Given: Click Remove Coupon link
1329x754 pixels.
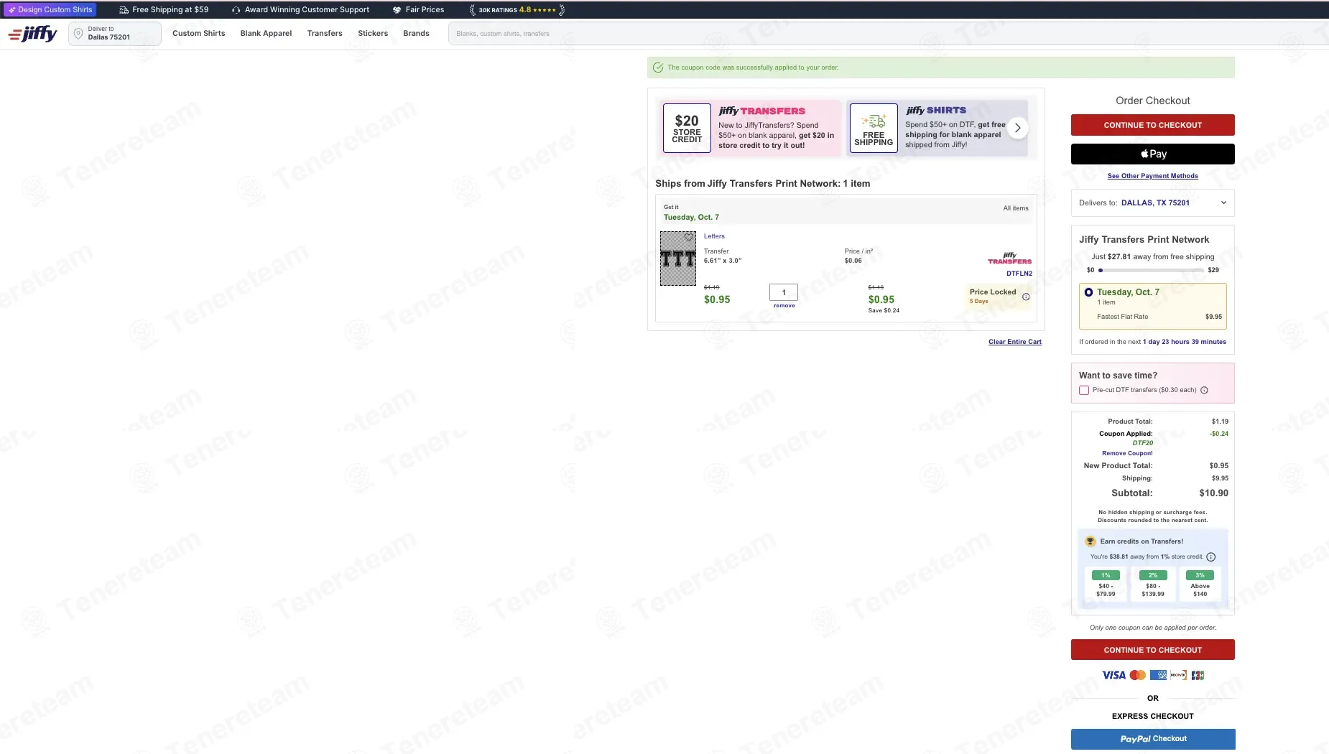Looking at the screenshot, I should (x=1127, y=453).
